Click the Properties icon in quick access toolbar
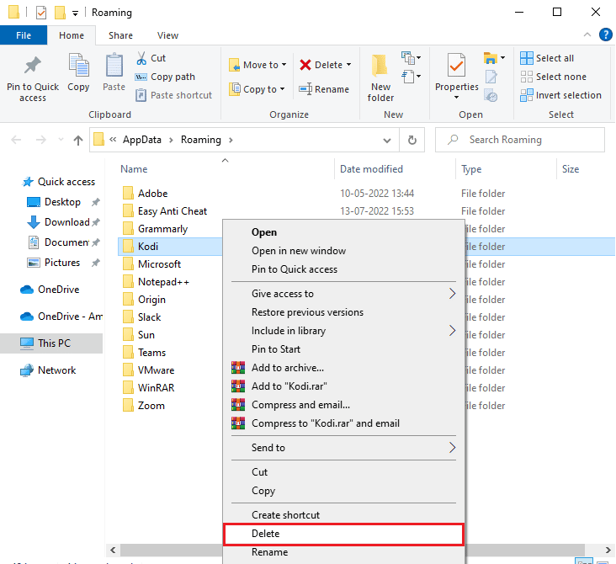 tap(41, 12)
